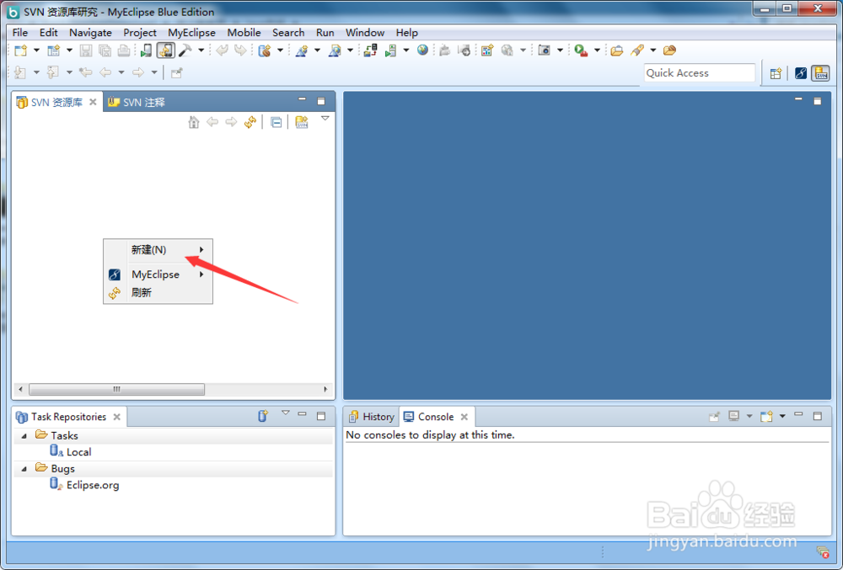Click the Open Perspective icon
The height and width of the screenshot is (570, 843).
(x=776, y=73)
